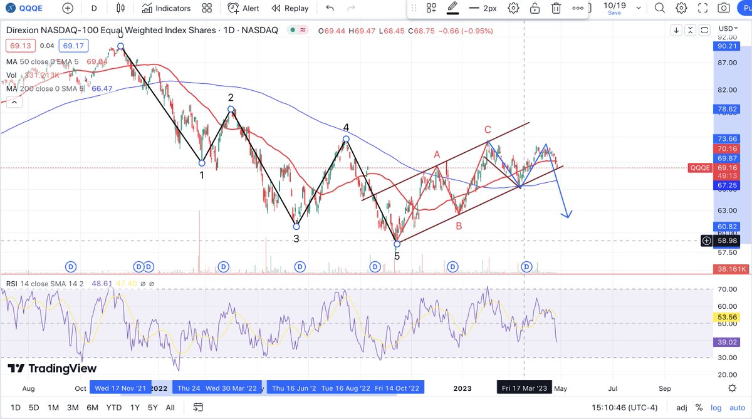Redo the last chart action
The width and height of the screenshot is (752, 419).
[x=351, y=8]
